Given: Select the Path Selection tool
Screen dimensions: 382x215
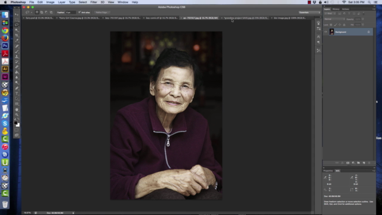Looking at the screenshot, I should [17, 99].
